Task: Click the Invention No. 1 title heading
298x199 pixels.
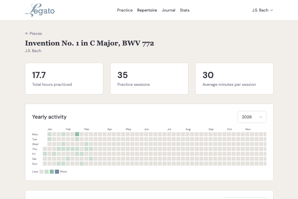Action: click(89, 43)
